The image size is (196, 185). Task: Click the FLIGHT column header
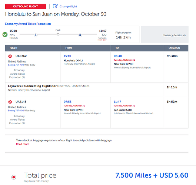point(14,48)
